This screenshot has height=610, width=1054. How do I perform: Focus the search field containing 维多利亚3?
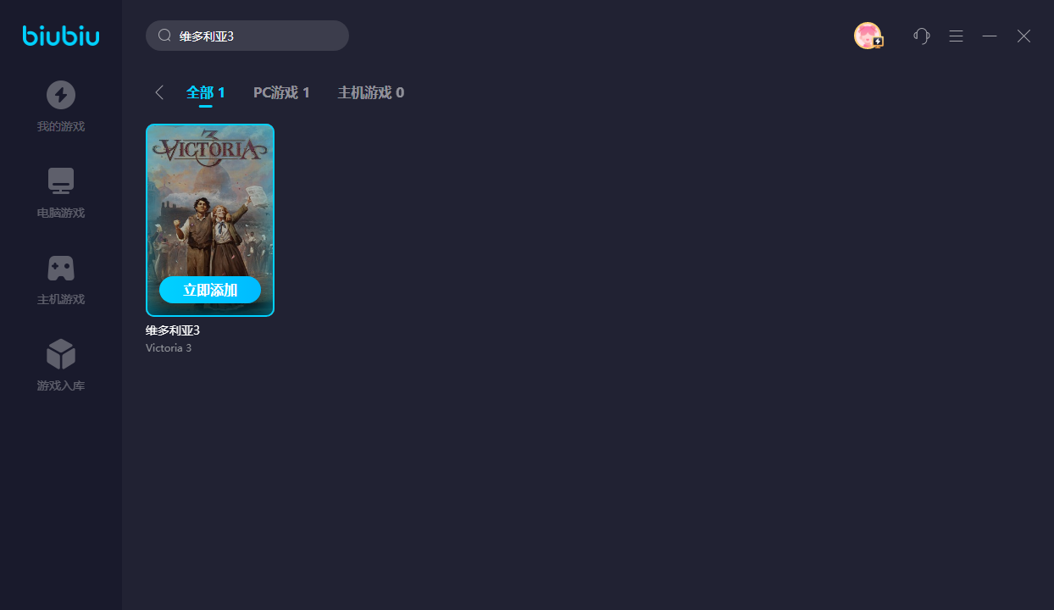click(x=254, y=36)
